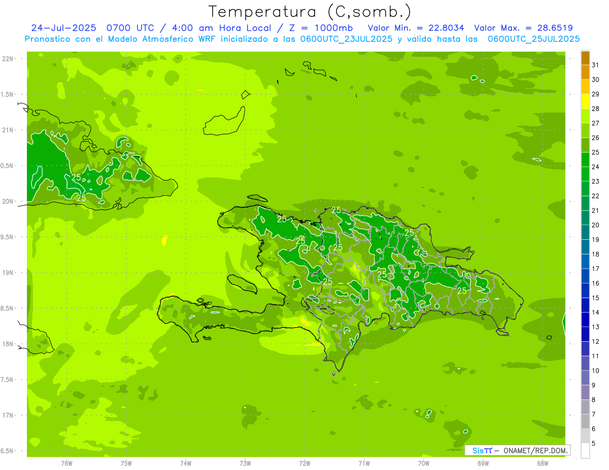Click the yellow color bar segment between 28 and 29
The height and width of the screenshot is (470, 609).
585,101
